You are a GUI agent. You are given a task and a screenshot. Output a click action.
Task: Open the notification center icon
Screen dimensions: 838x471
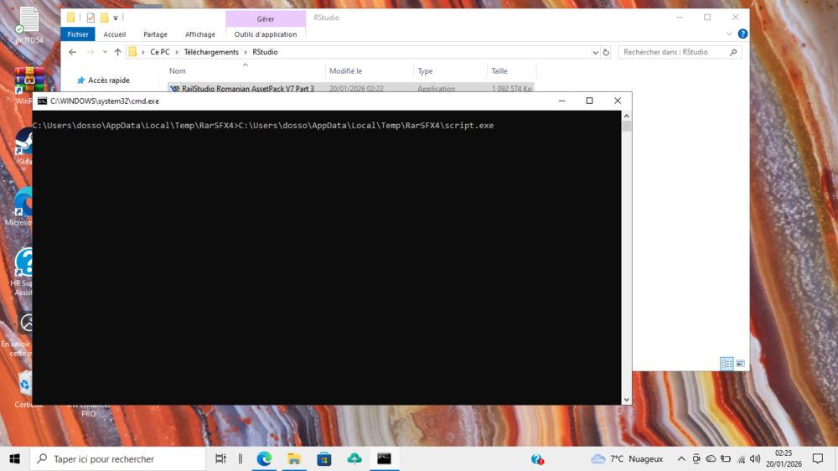click(818, 458)
